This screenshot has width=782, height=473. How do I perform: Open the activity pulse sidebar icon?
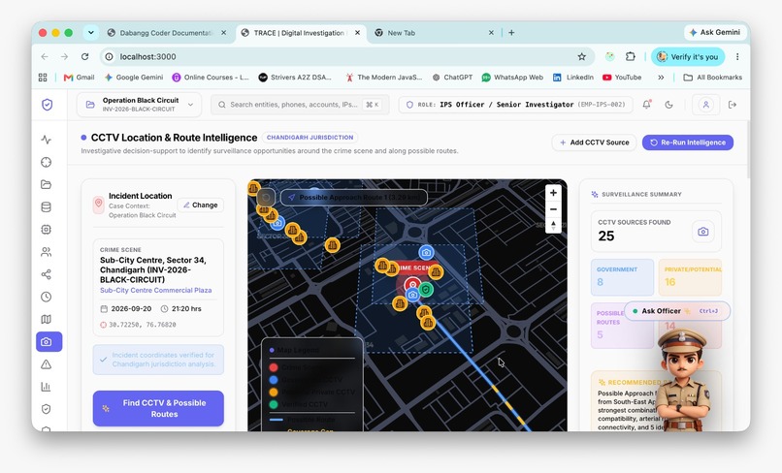[x=47, y=140]
